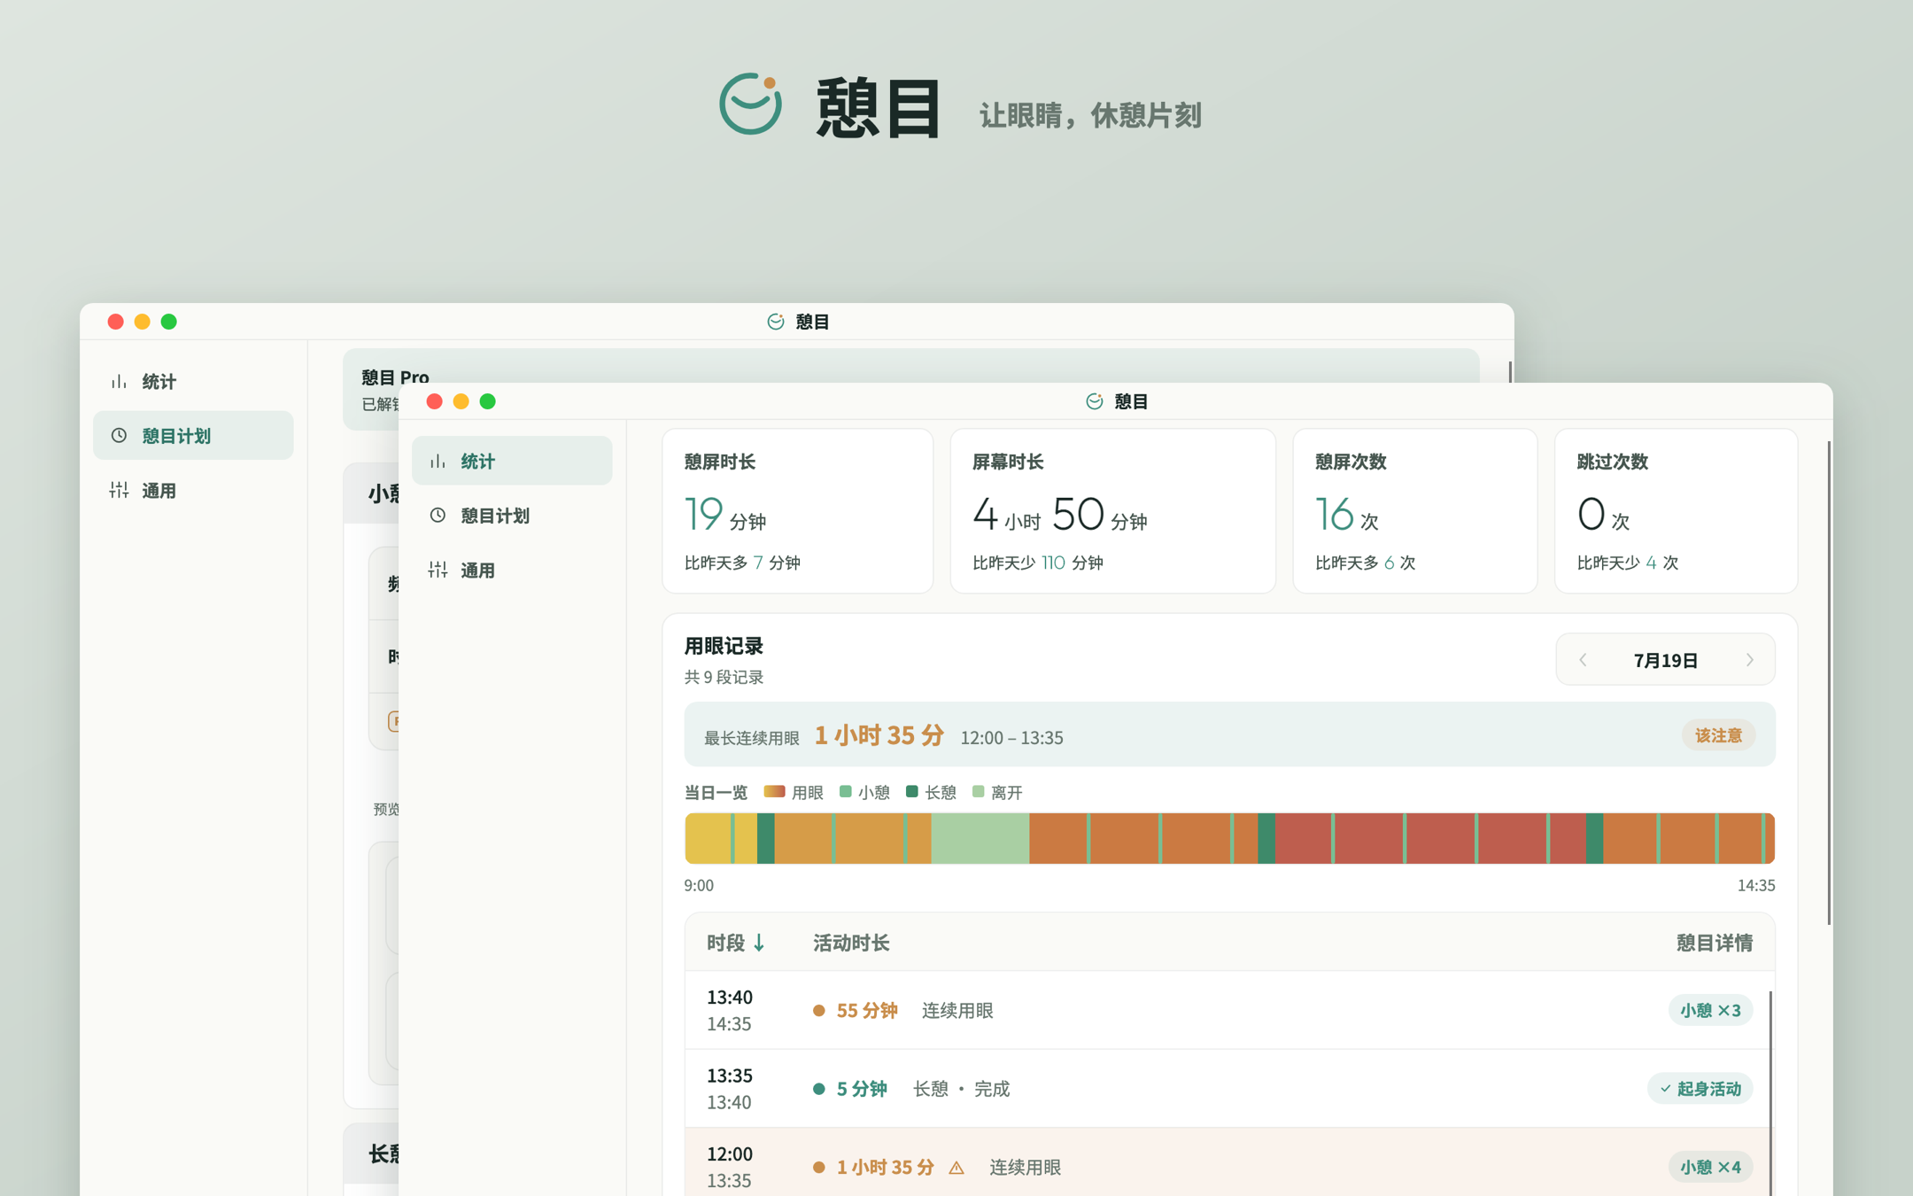
Task: Click the 离开 legend swatch
Action: pyautogui.click(x=979, y=792)
